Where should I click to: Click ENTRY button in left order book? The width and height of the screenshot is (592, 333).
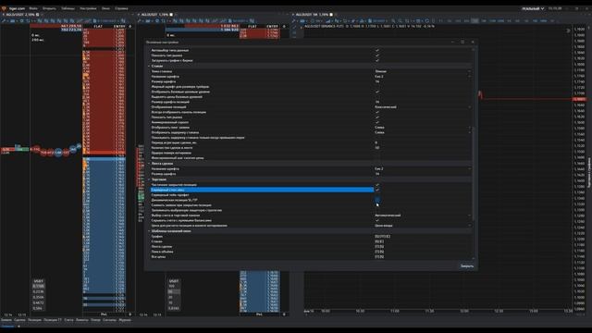[119, 27]
